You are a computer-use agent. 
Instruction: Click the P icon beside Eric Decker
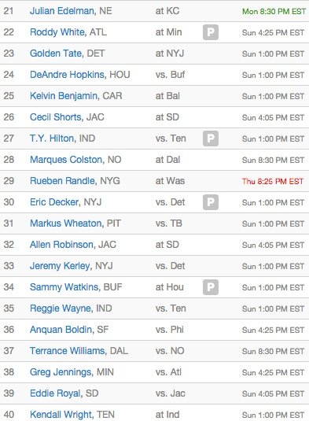click(x=211, y=202)
